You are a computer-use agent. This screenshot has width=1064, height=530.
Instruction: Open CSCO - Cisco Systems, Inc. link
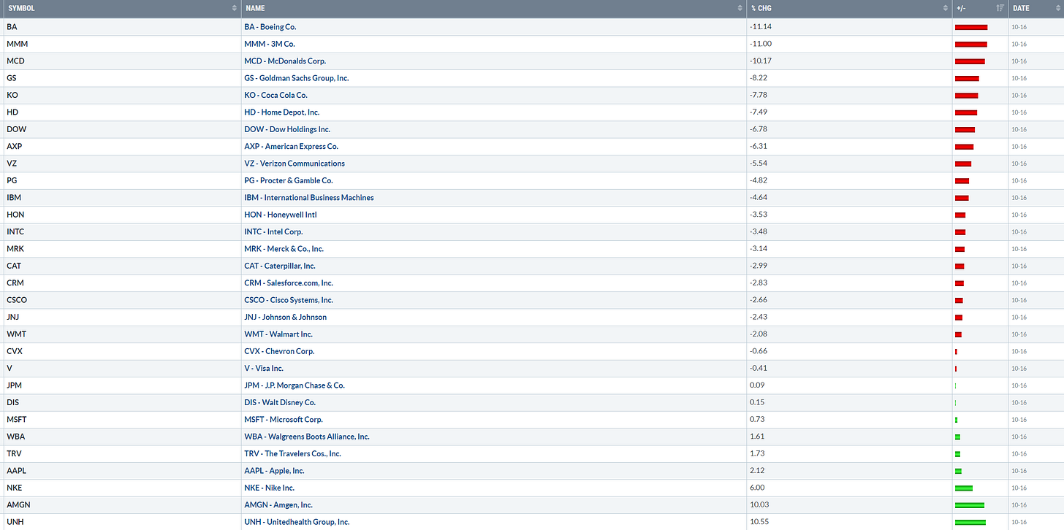point(289,300)
